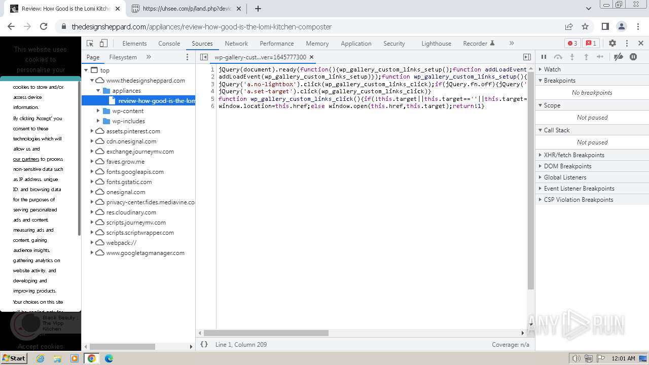Switch to the Elements tab
The height and width of the screenshot is (365, 649).
134,44
